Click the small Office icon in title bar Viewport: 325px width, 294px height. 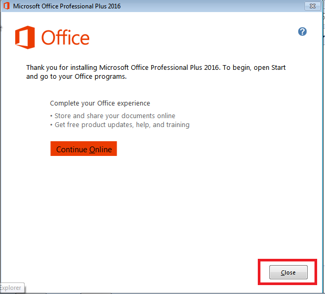[x=6, y=6]
